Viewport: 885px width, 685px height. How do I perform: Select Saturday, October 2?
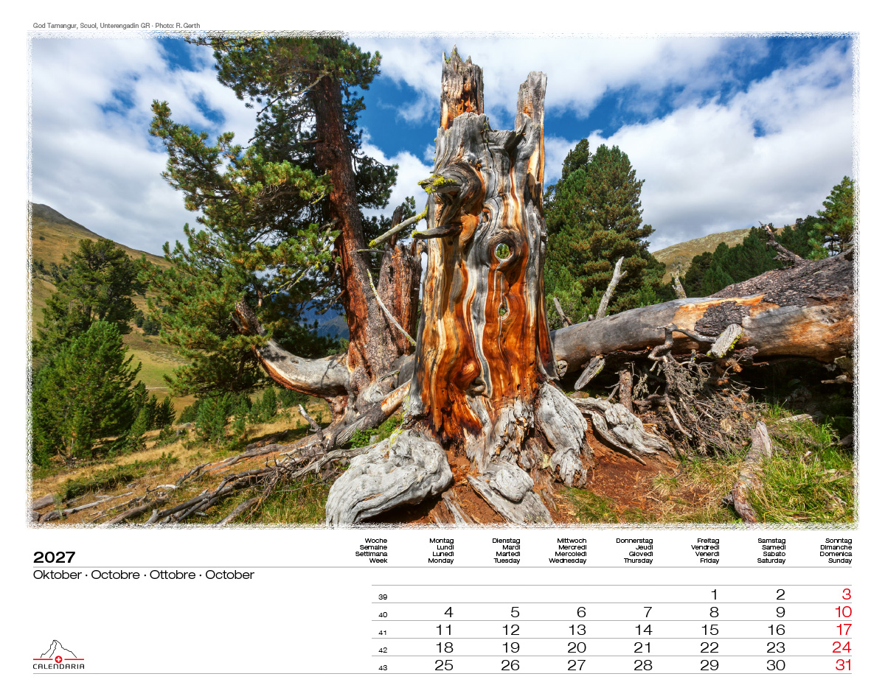coord(780,594)
